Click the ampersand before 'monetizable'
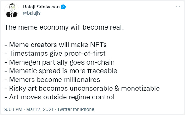 click(117, 89)
